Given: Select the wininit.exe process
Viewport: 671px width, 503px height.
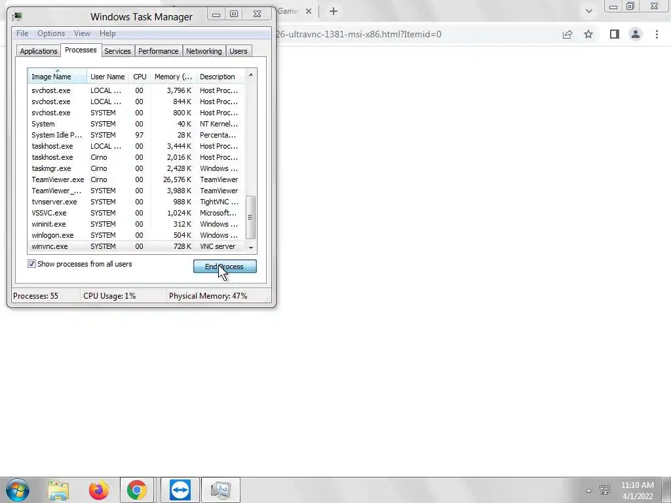Looking at the screenshot, I should point(136,224).
